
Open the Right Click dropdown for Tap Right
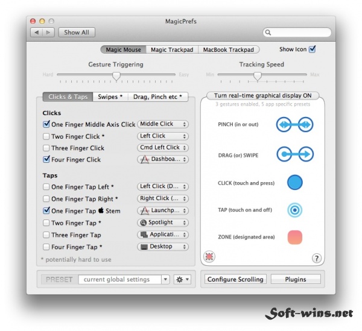coord(163,198)
